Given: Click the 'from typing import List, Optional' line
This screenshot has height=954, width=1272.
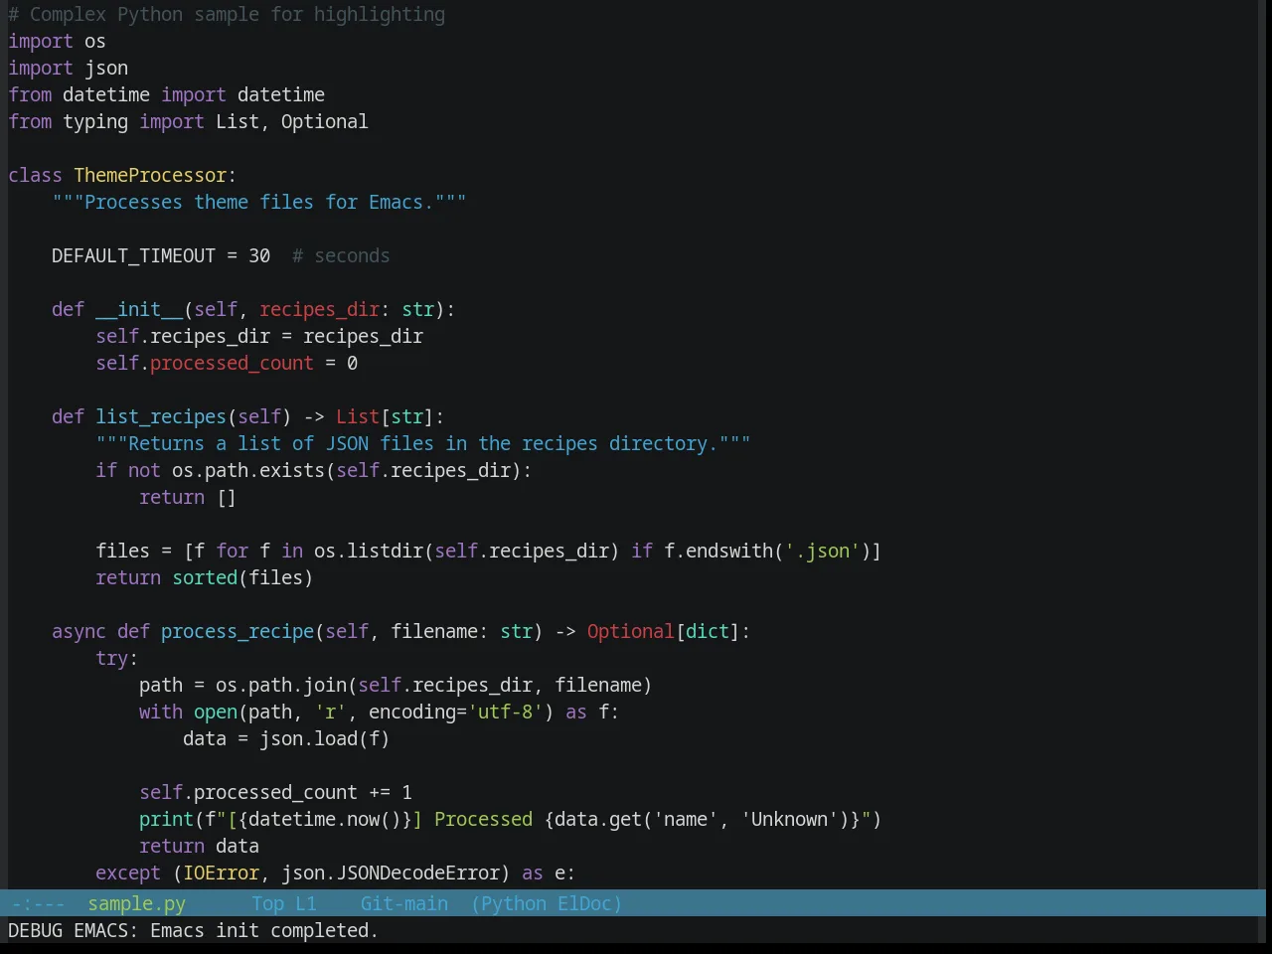Looking at the screenshot, I should [x=188, y=121].
